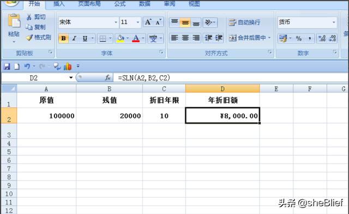Click the Select All corner button
Screen dimensions: 349x214
pyautogui.click(x=9, y=89)
